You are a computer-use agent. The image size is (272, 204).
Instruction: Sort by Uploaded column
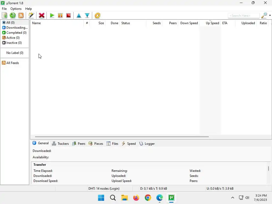[x=246, y=23]
